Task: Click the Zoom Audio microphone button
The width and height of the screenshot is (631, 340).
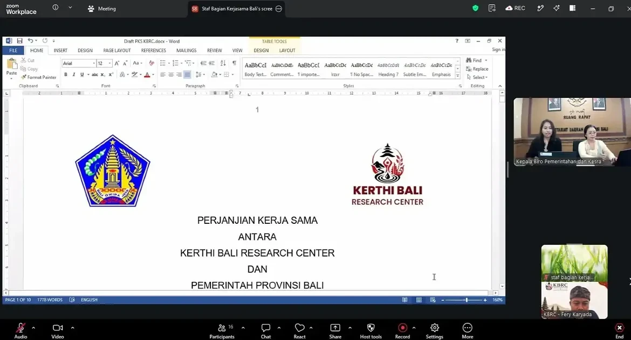Action: (20, 331)
